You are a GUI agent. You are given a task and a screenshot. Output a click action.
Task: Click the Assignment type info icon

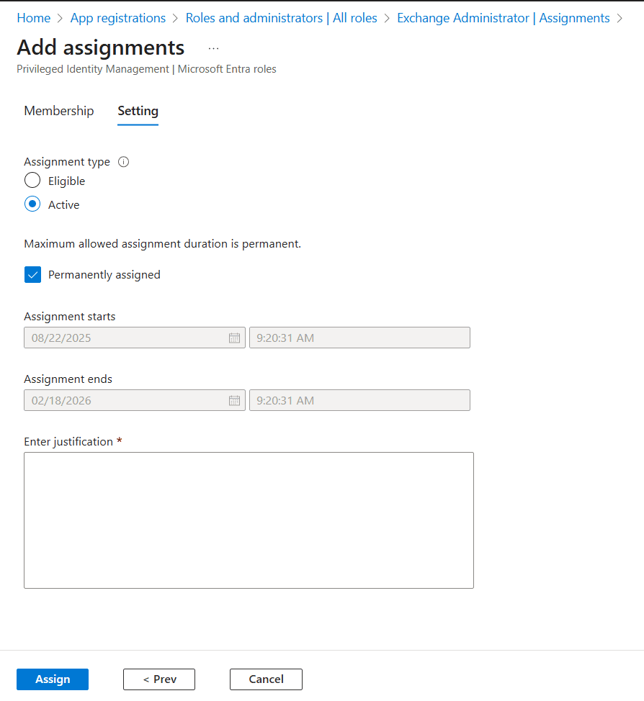tap(123, 162)
